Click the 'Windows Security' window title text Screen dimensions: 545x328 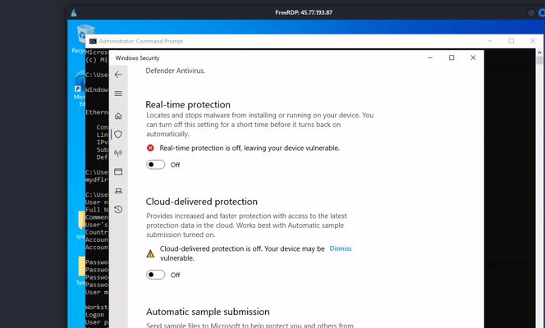pos(137,58)
